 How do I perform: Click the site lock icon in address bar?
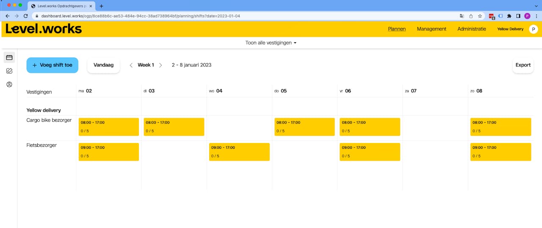tap(37, 16)
